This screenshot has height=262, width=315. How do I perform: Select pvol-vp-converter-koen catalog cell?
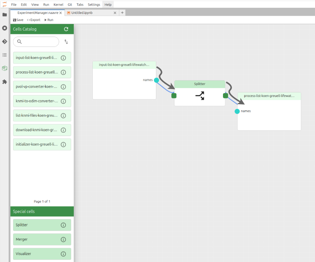(42, 87)
